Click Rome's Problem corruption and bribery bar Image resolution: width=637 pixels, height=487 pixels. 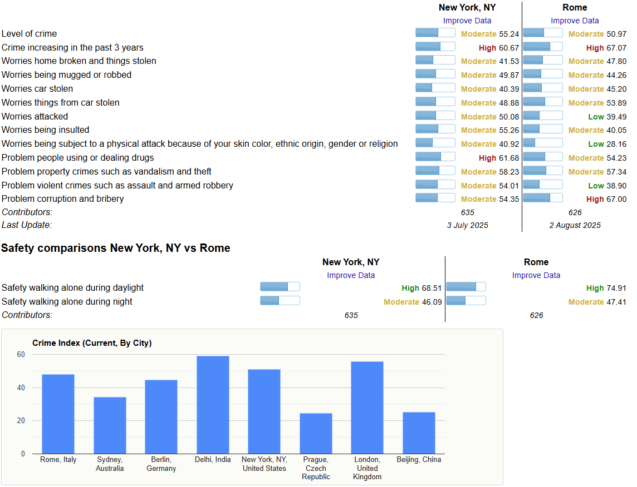(x=542, y=198)
